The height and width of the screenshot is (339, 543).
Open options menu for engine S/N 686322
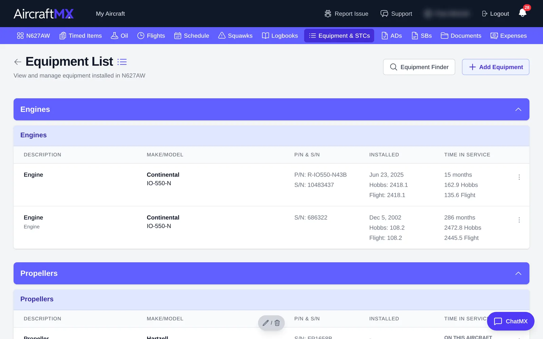[519, 220]
